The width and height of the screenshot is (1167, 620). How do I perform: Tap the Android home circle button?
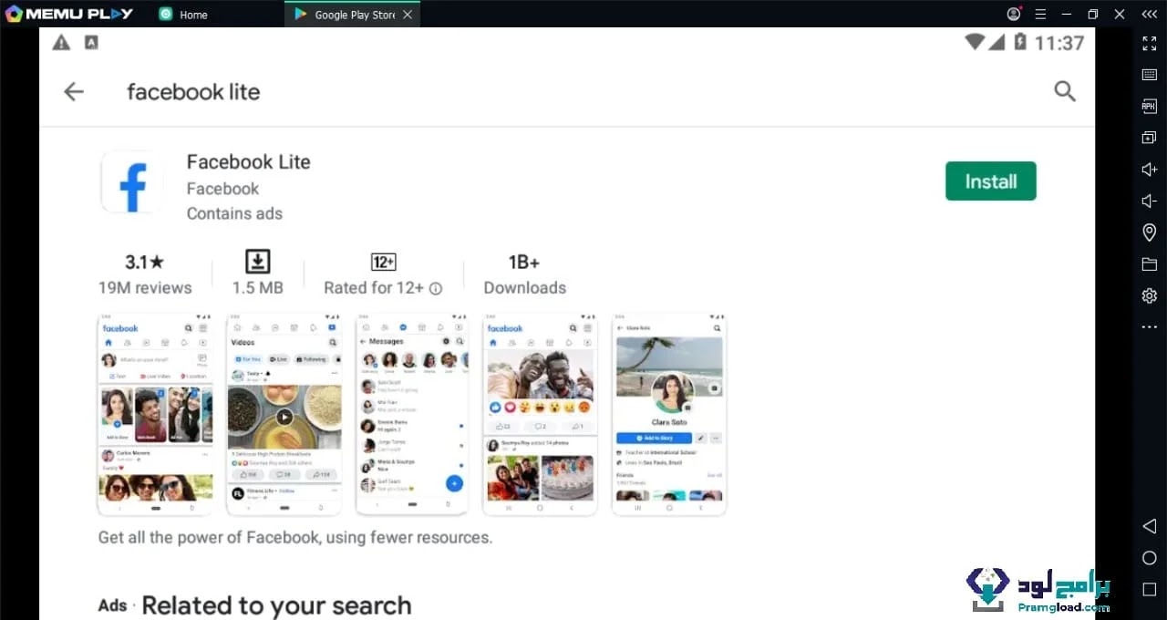click(x=1150, y=558)
